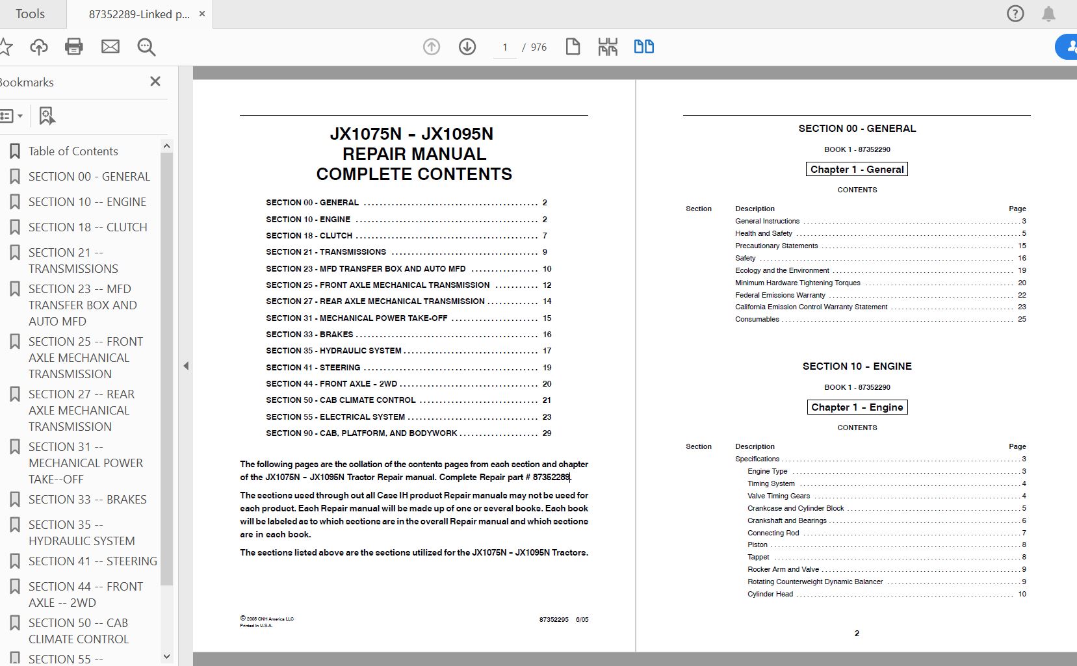Screen dimensions: 1077x666
Task: Open the SECTION 41 -- STEERING bookmark
Action: (93, 561)
